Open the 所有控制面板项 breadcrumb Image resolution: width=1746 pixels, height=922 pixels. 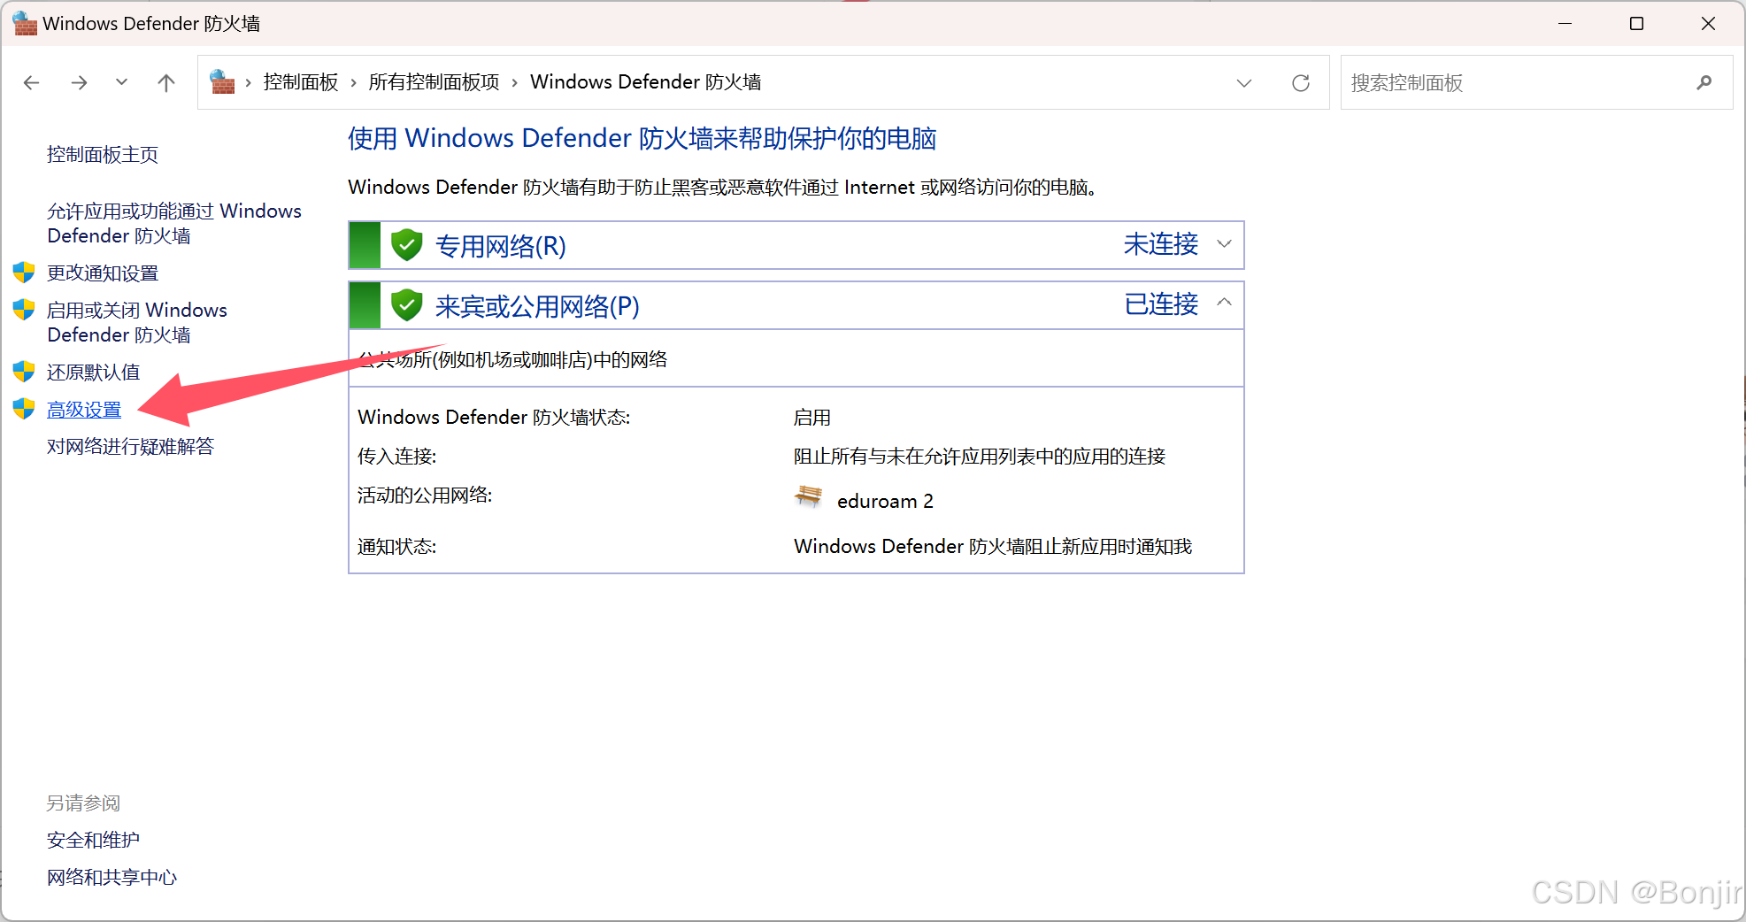click(x=434, y=82)
